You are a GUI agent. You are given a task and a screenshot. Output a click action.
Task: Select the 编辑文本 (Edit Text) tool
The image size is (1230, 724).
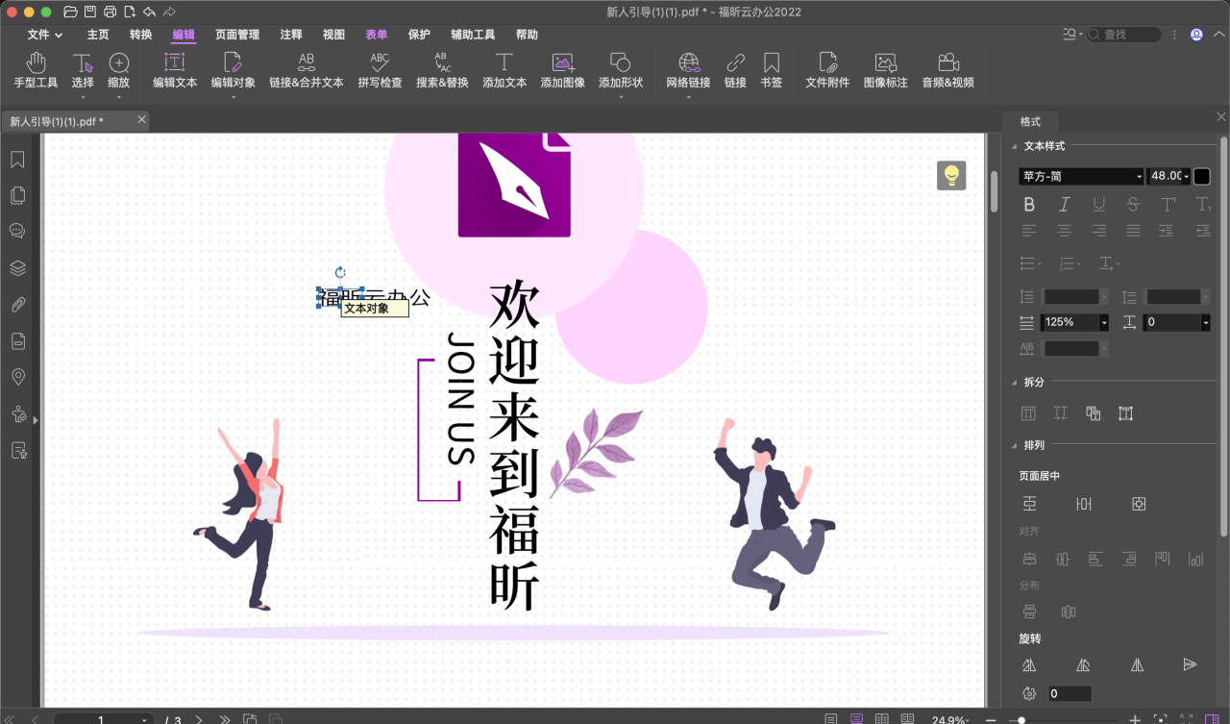click(x=173, y=72)
